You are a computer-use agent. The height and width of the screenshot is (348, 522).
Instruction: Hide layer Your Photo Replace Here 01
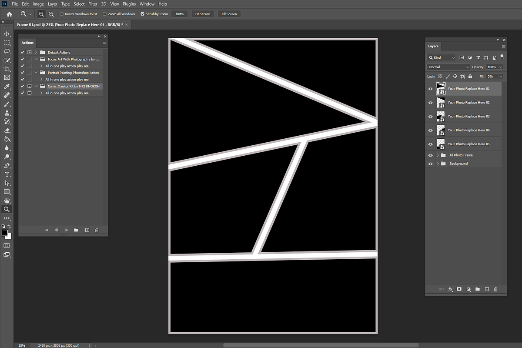point(431,89)
